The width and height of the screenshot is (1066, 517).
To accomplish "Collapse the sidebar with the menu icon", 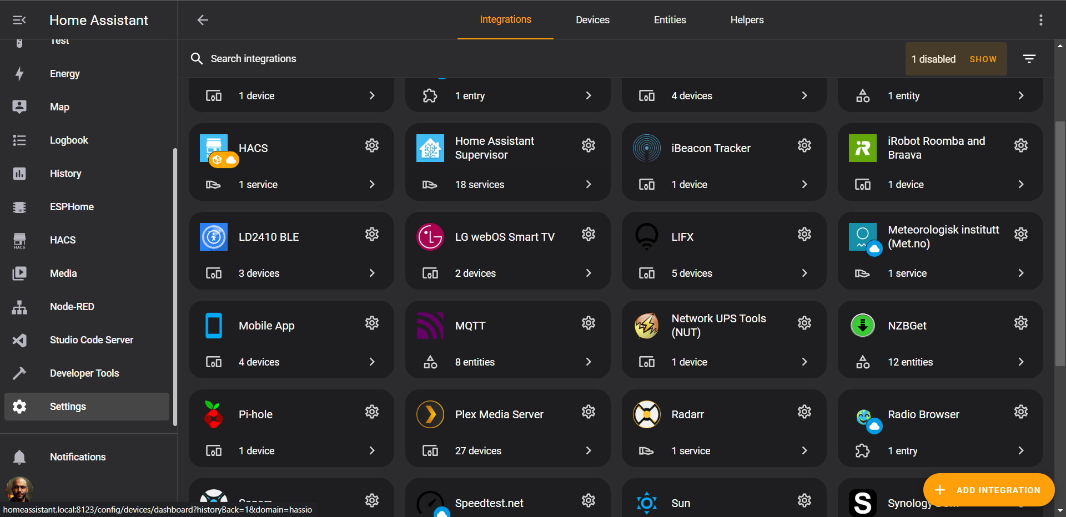I will click(19, 20).
